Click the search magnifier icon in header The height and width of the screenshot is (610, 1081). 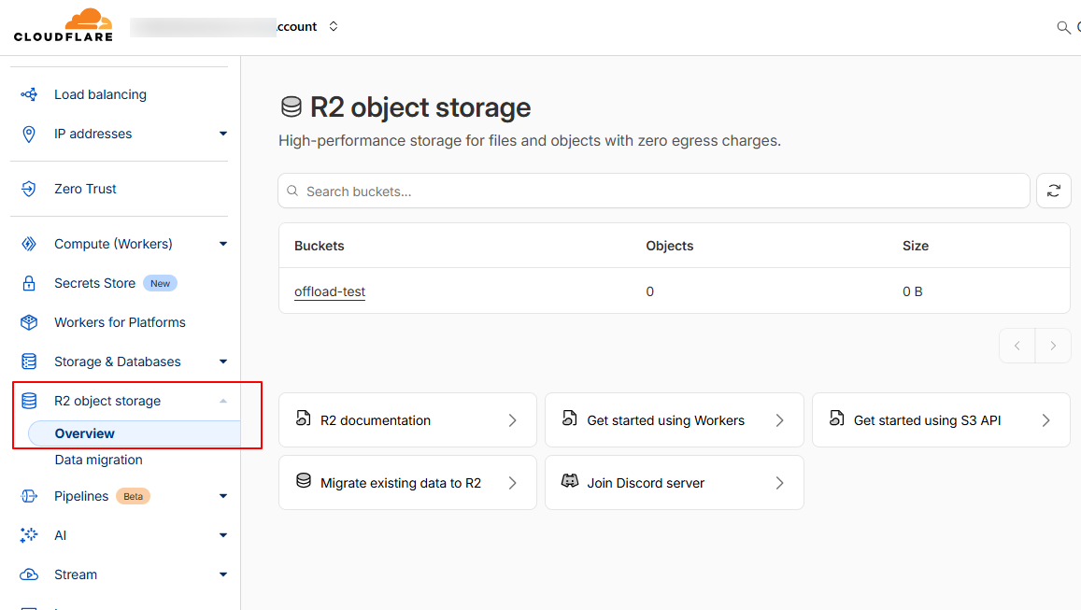pos(1063,27)
